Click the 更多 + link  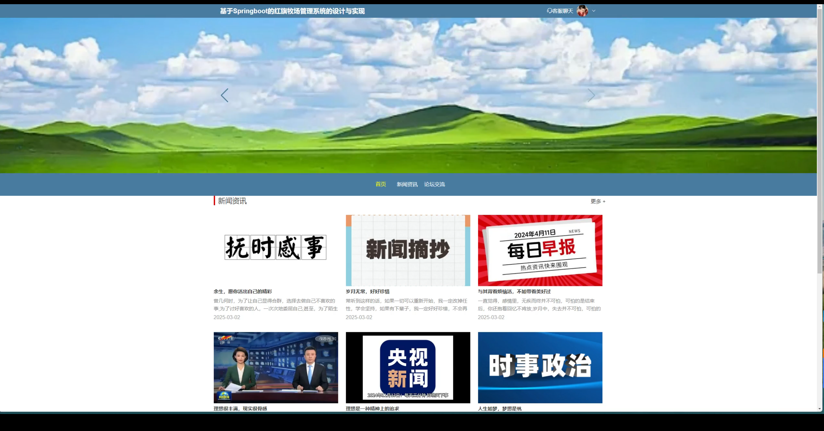pyautogui.click(x=598, y=201)
